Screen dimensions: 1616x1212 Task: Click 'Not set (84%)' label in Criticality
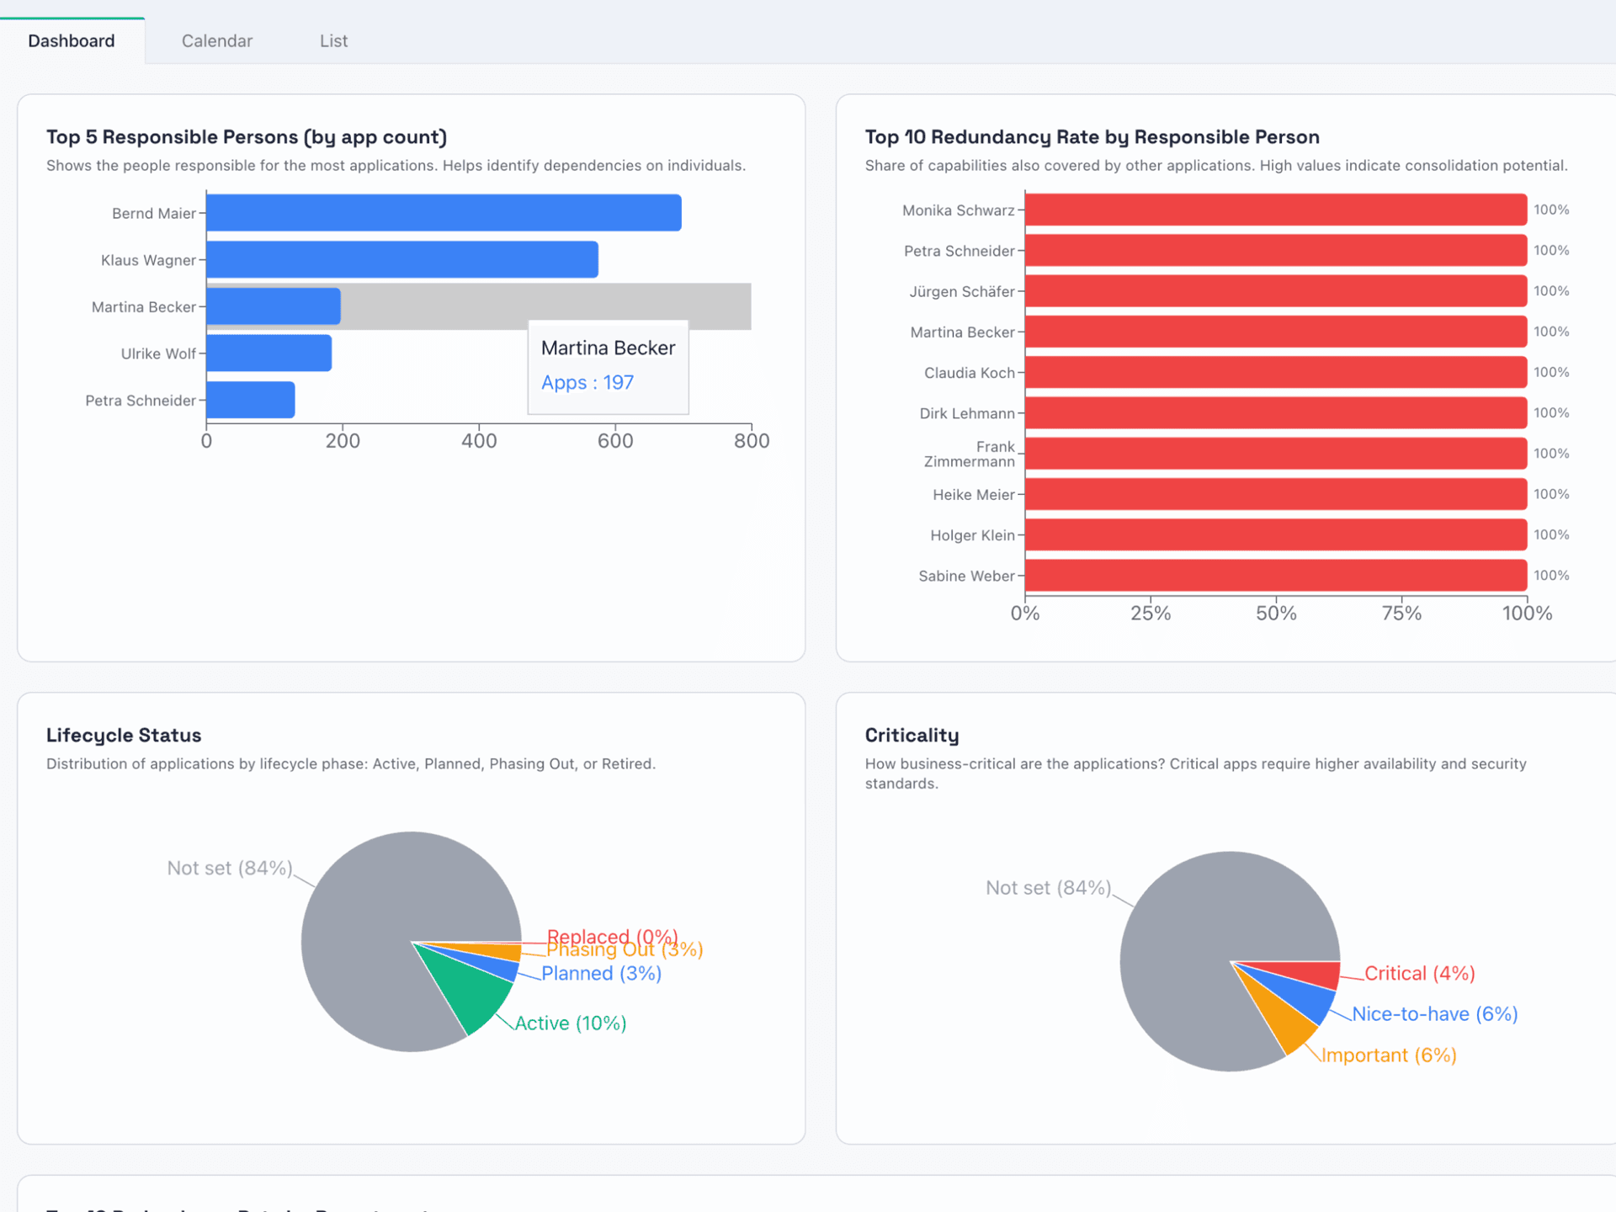[x=1049, y=888]
